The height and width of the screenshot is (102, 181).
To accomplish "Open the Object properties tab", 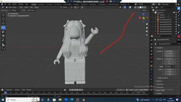I will 152,66.
